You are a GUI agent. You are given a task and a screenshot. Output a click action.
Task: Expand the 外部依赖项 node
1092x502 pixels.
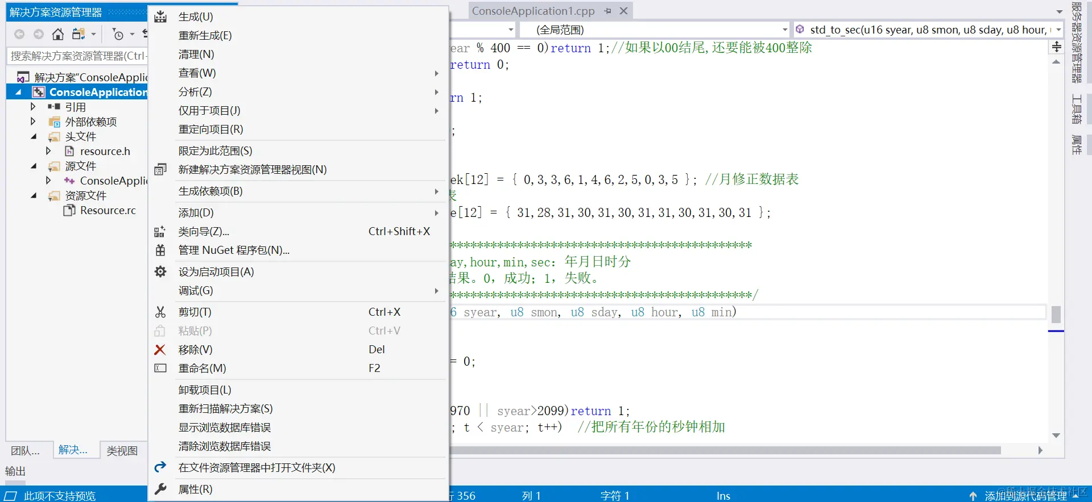coord(33,122)
